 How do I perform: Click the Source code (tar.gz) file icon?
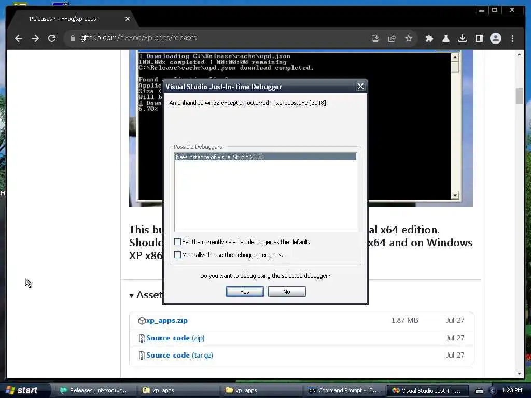142,356
